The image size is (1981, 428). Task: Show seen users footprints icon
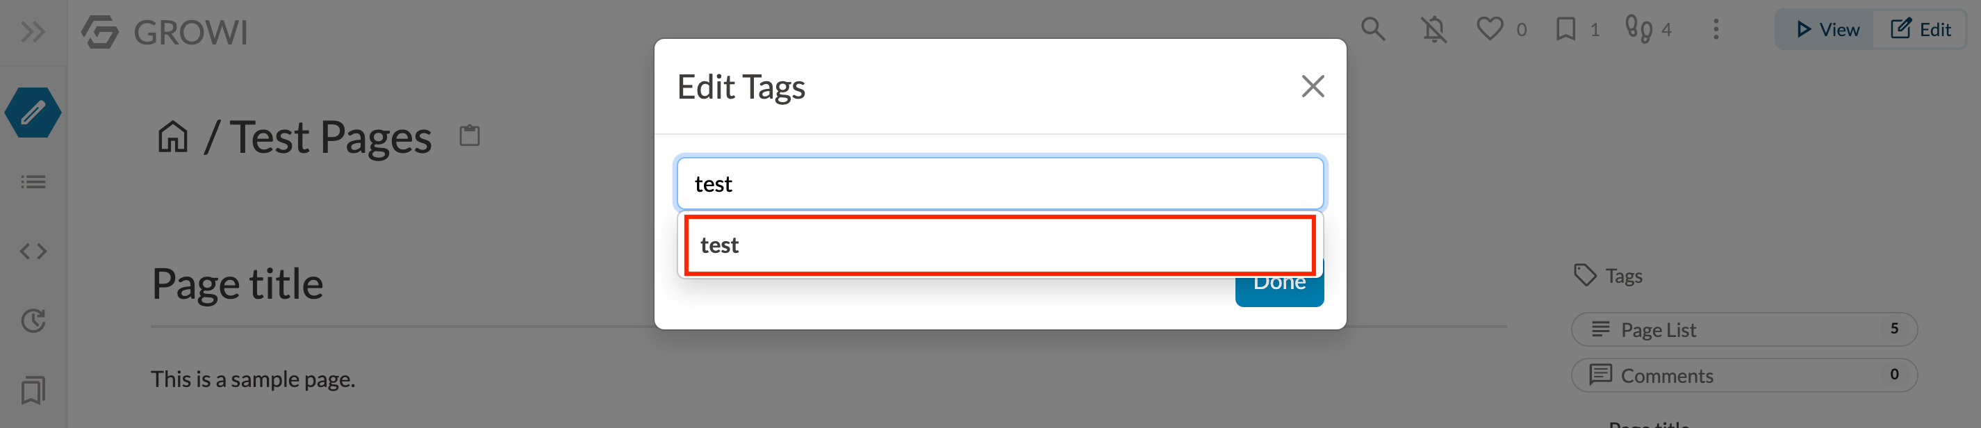click(1638, 30)
